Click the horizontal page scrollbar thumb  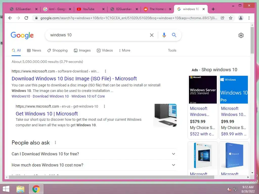click(112, 177)
